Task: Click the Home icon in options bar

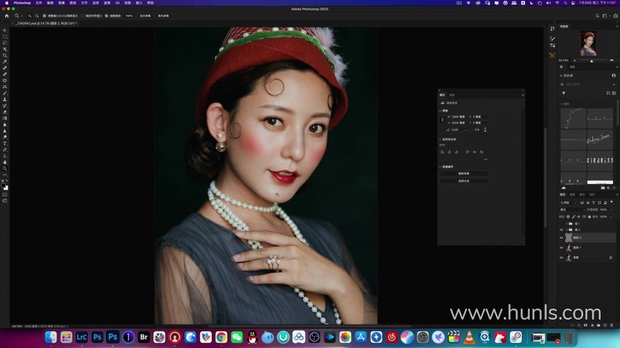Action: tap(6, 15)
